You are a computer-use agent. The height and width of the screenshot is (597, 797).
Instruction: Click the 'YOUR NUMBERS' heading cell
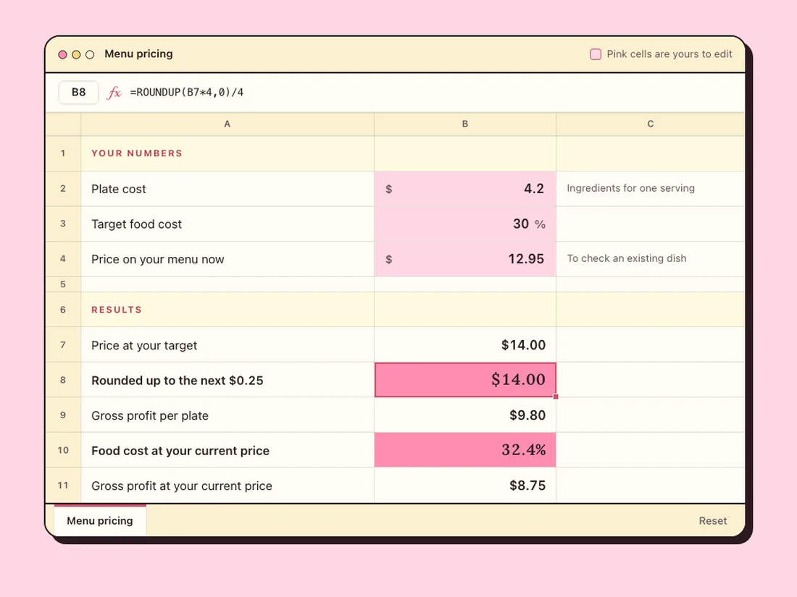(x=228, y=153)
